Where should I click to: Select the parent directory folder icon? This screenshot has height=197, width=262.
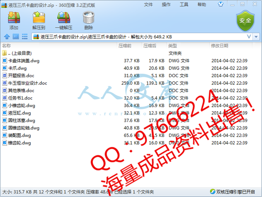click(x=5, y=53)
